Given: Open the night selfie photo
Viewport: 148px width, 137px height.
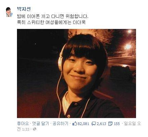Looking at the screenshot, I should point(76,73).
